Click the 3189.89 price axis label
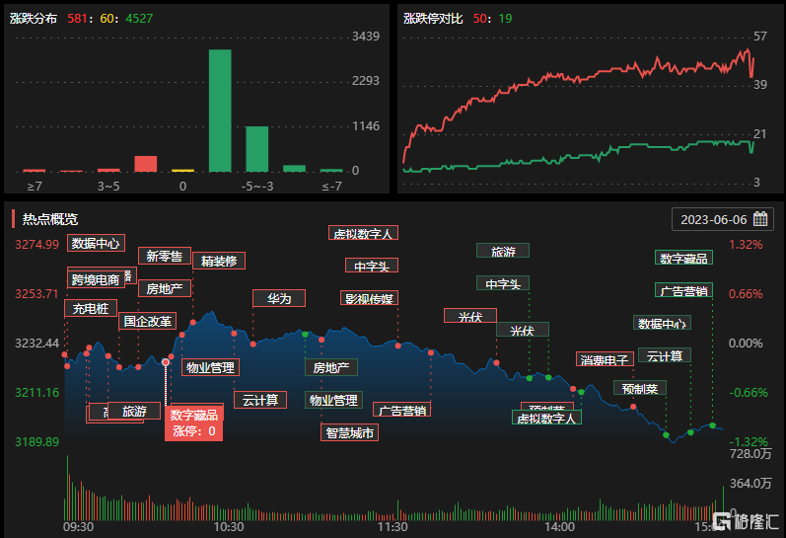Viewport: 786px width, 538px height. (x=36, y=441)
